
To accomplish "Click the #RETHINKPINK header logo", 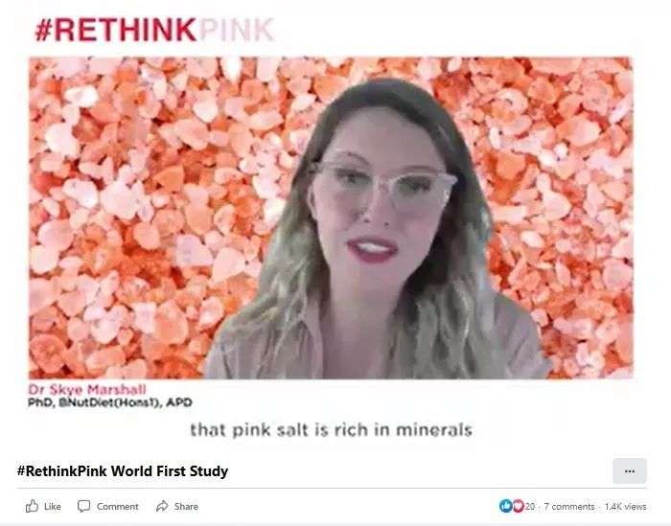I will pyautogui.click(x=154, y=30).
